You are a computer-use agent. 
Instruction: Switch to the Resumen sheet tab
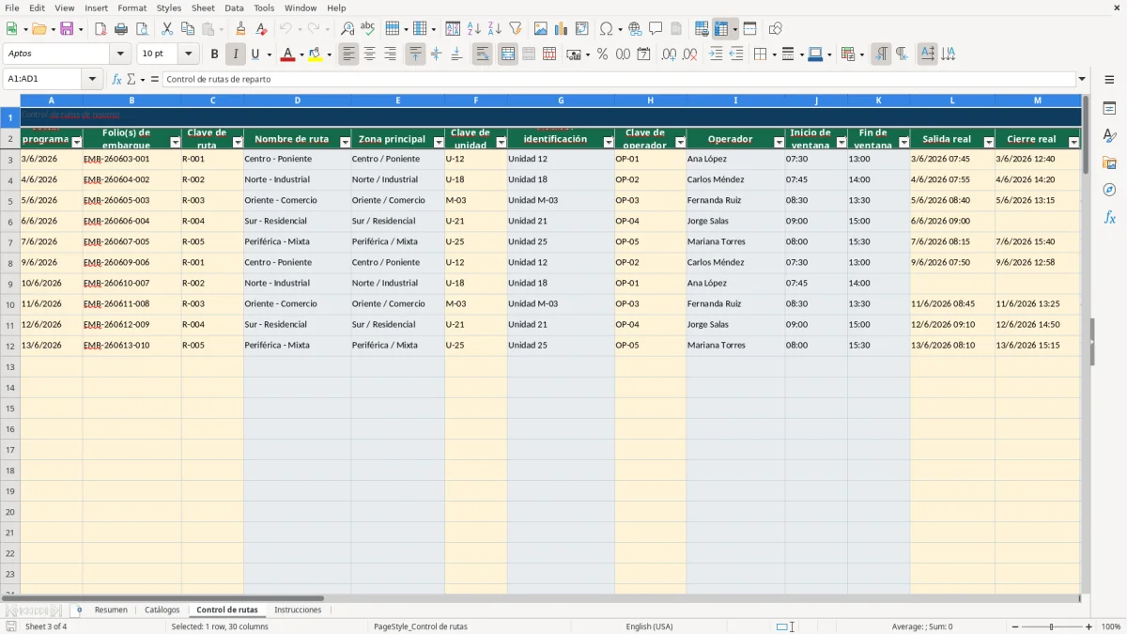tap(111, 611)
